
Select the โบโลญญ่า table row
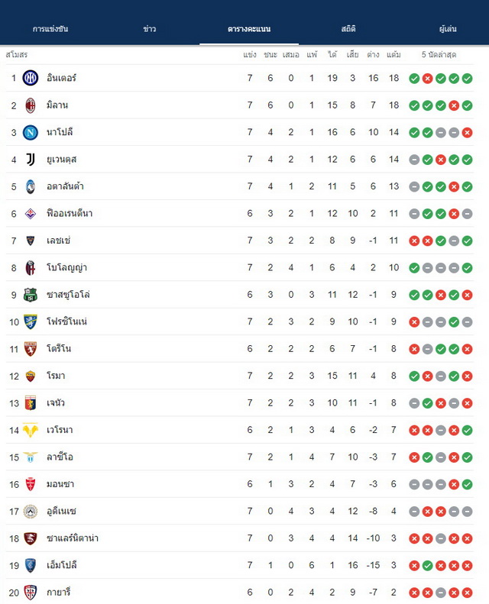240,268
